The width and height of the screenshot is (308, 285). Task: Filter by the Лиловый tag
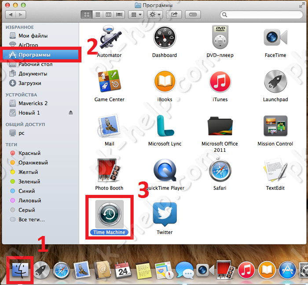pos(40,201)
